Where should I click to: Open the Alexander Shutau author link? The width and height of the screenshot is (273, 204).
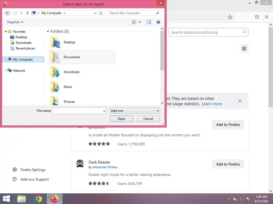pyautogui.click(x=105, y=167)
